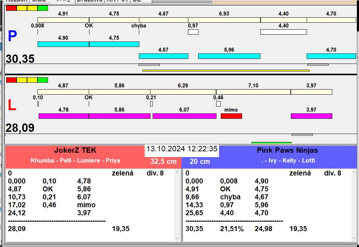
Task: Click the 0,21 change box in lane L
Action: [151, 104]
